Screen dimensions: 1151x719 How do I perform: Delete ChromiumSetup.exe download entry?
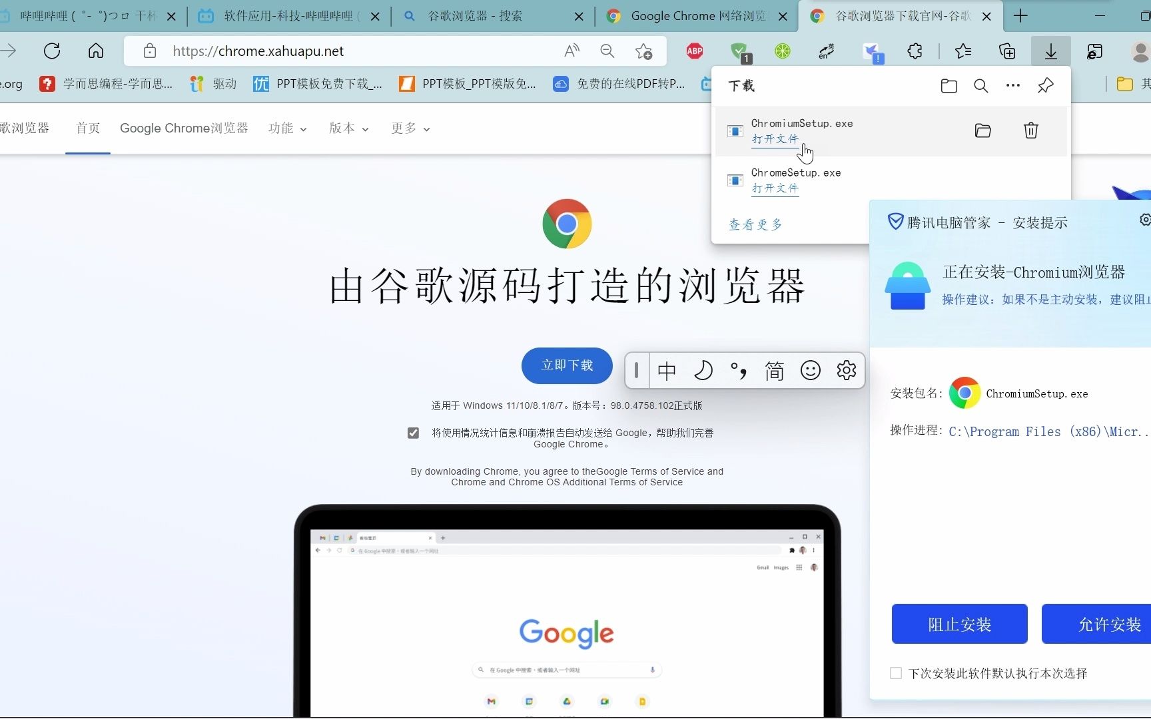(1031, 130)
